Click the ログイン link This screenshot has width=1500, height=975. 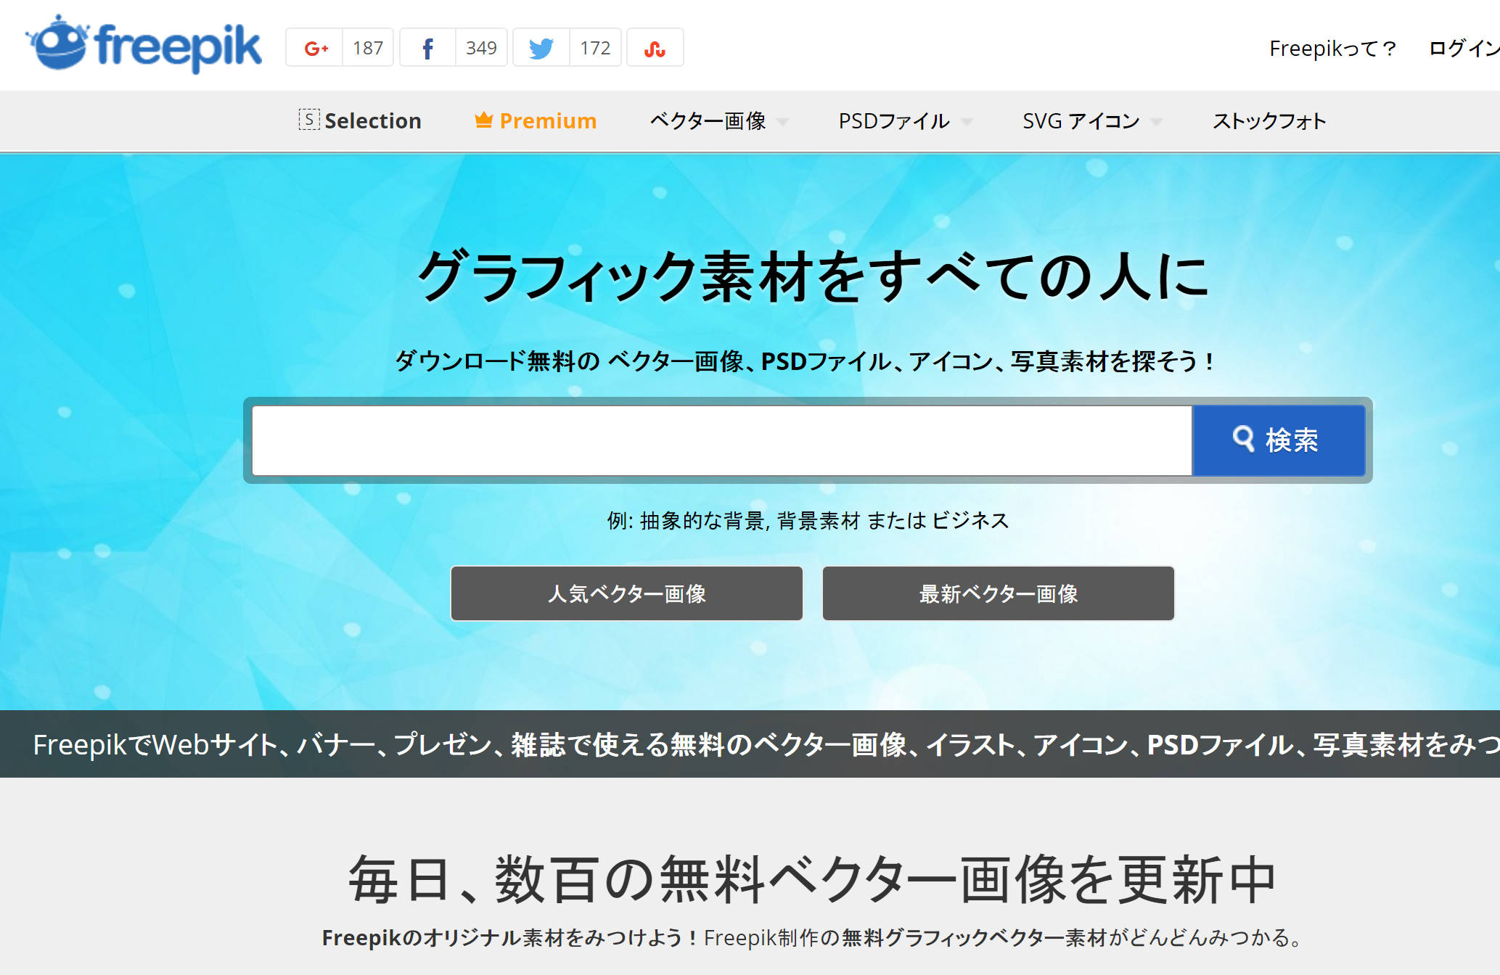pyautogui.click(x=1463, y=49)
